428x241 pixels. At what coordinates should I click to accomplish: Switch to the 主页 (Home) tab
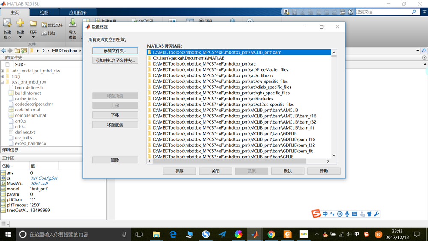pyautogui.click(x=15, y=12)
